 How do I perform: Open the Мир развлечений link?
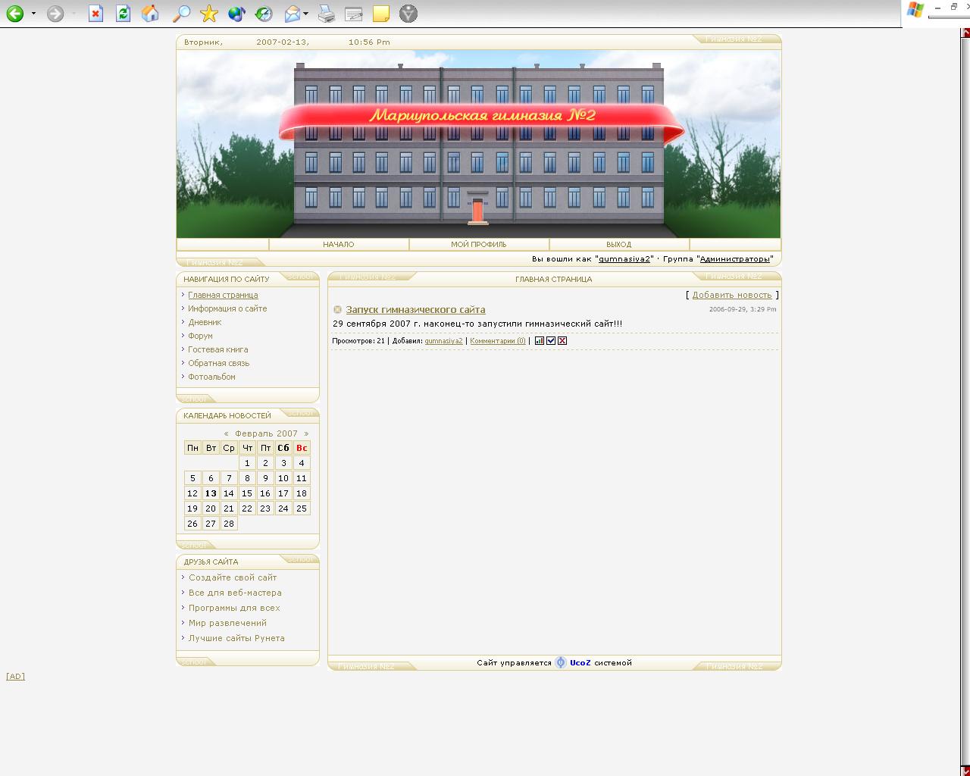(227, 624)
